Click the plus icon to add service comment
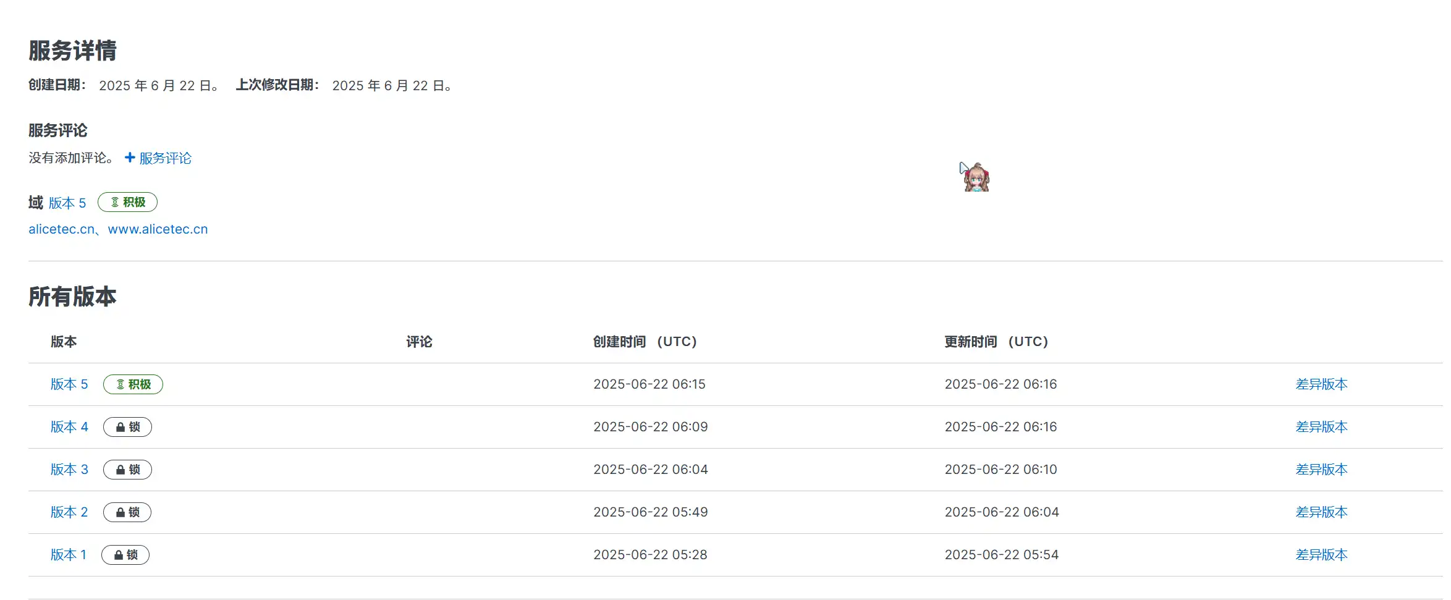The width and height of the screenshot is (1451, 600). (130, 158)
